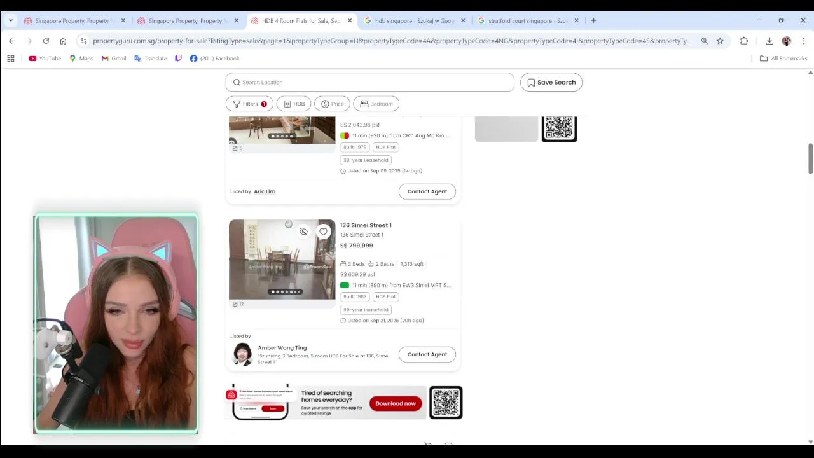Expand the Price filter

point(332,104)
